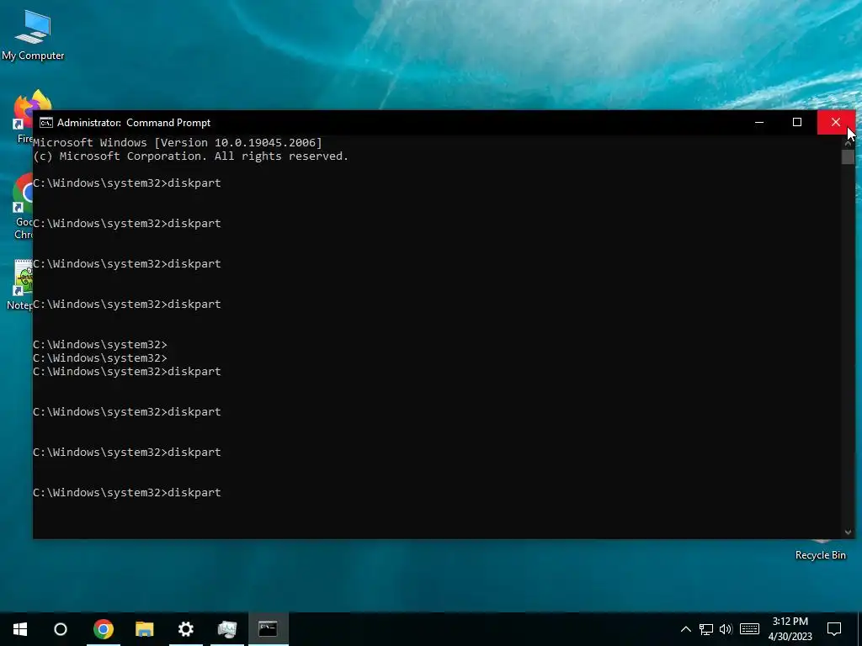
Task: Click Notepad++ desktop shortcut
Action: click(21, 284)
